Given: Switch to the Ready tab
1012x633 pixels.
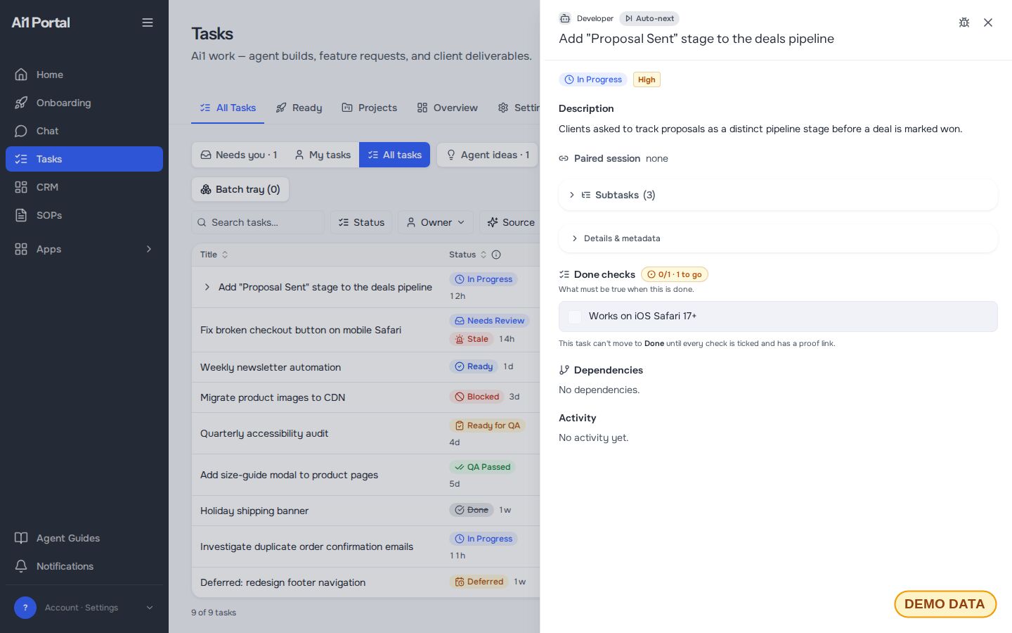Looking at the screenshot, I should 299,108.
